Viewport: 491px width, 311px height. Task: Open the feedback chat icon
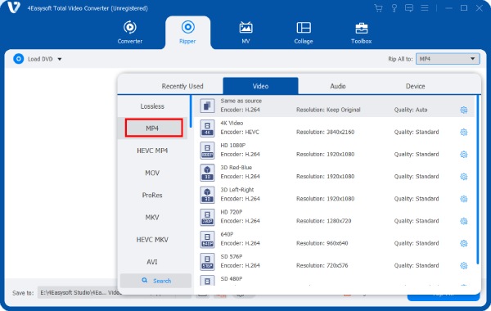409,8
